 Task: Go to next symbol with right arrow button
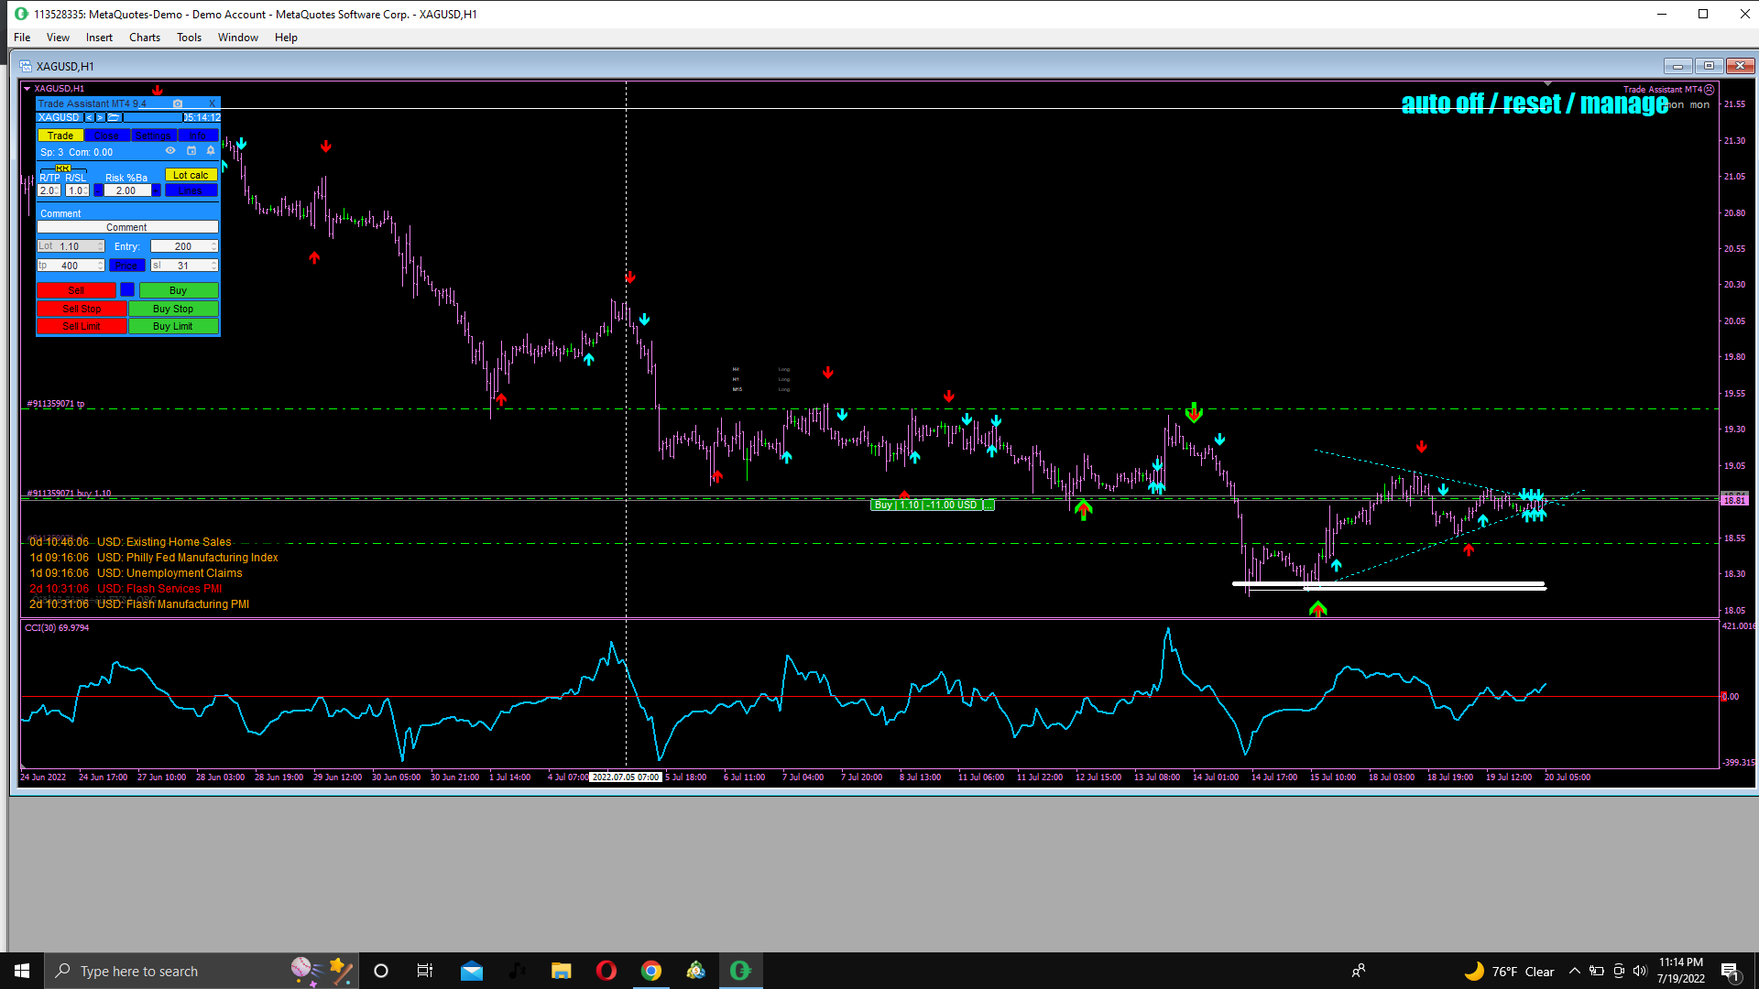(101, 117)
